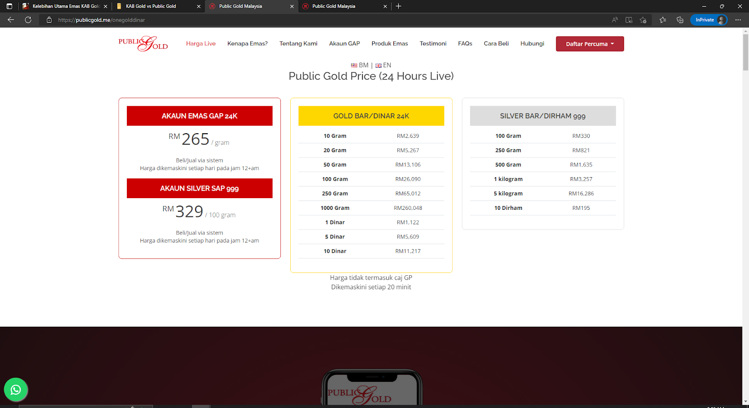
Task: Click the Public Gold Price (24 Hours Live) heading
Action: coord(371,76)
